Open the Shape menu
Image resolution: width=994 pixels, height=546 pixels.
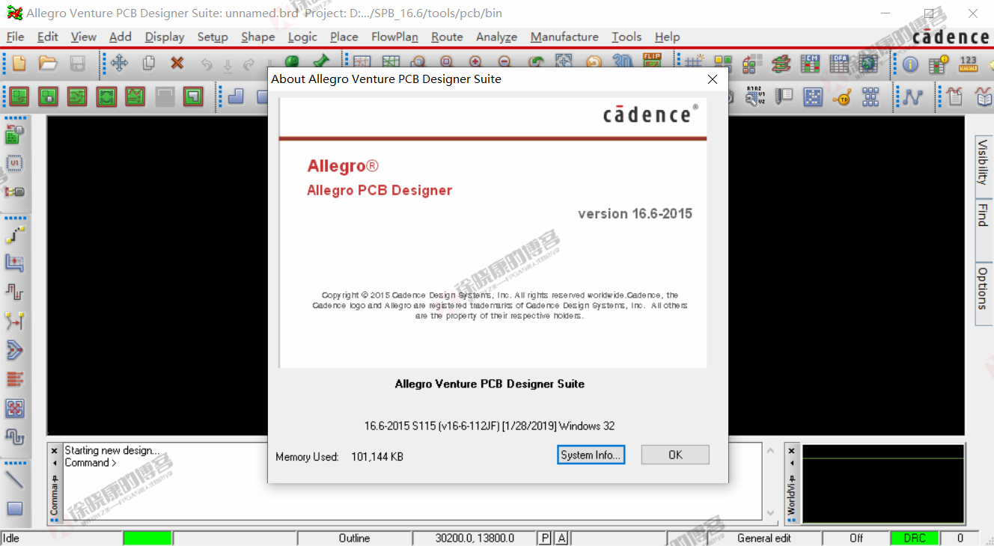click(x=258, y=37)
